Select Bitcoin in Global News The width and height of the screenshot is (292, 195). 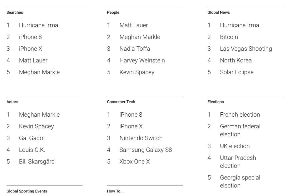(x=229, y=37)
